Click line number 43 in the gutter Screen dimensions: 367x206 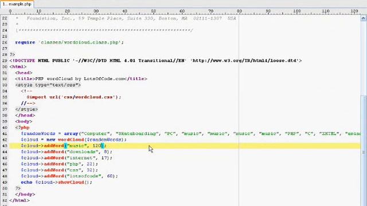click(5, 146)
